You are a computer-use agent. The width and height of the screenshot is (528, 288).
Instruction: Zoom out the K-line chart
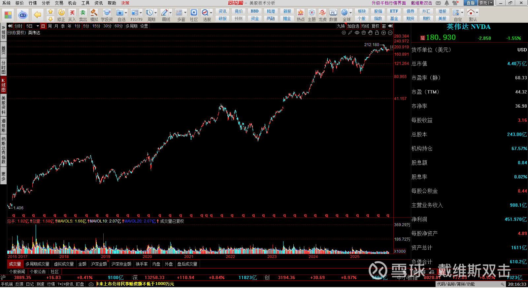click(390, 33)
